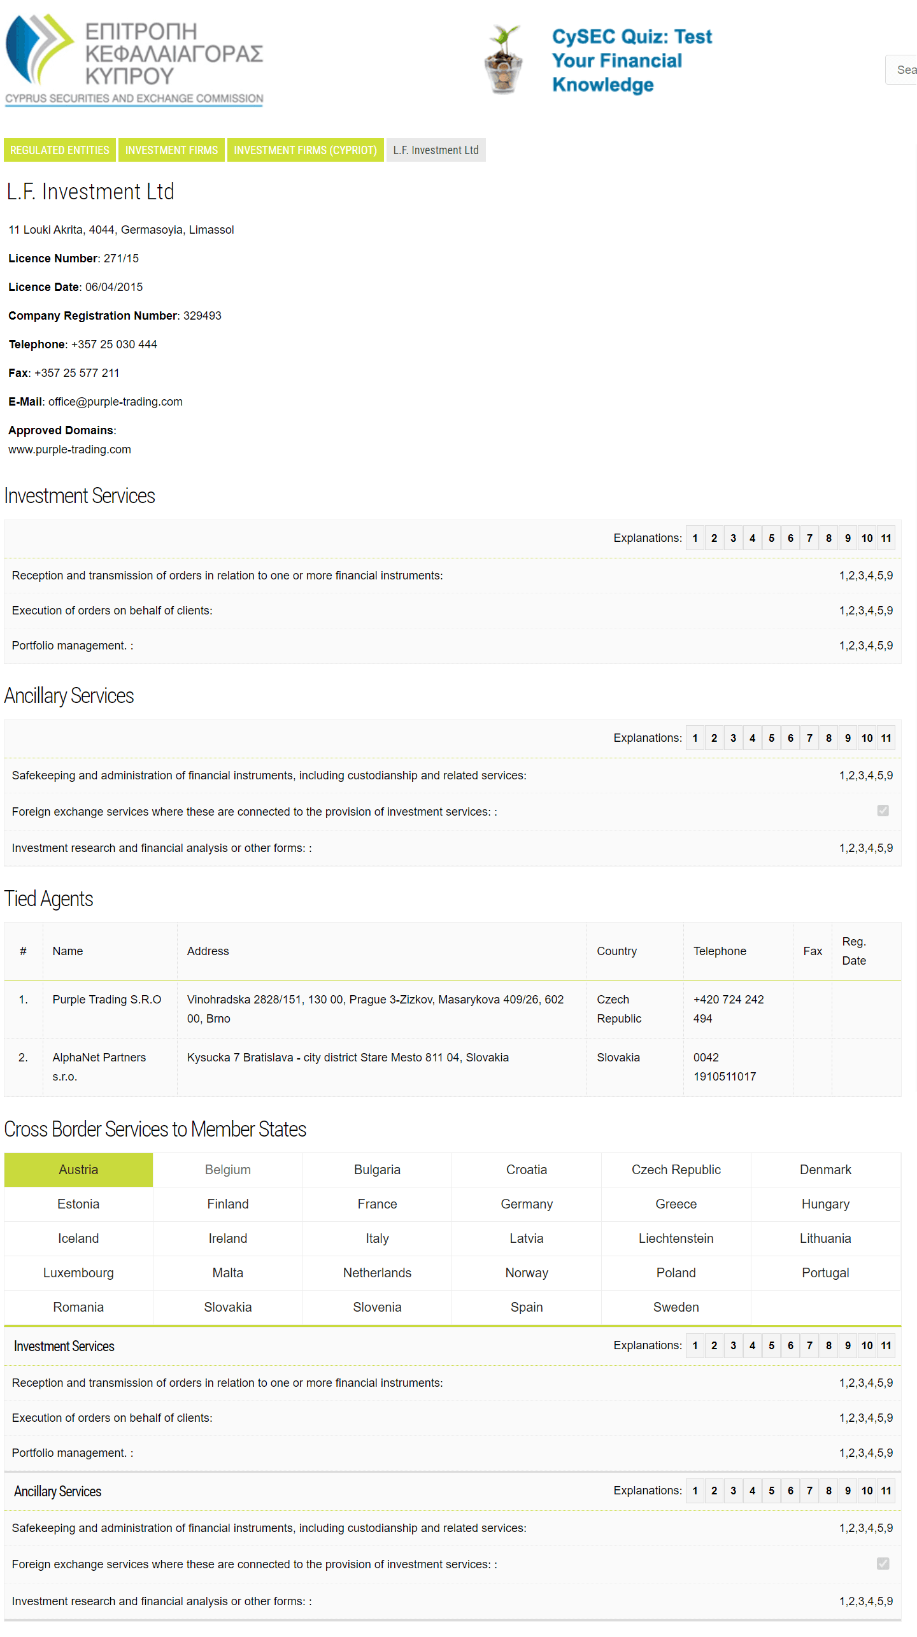Click the Search input field
Image resolution: width=917 pixels, height=1637 pixels.
(x=902, y=69)
